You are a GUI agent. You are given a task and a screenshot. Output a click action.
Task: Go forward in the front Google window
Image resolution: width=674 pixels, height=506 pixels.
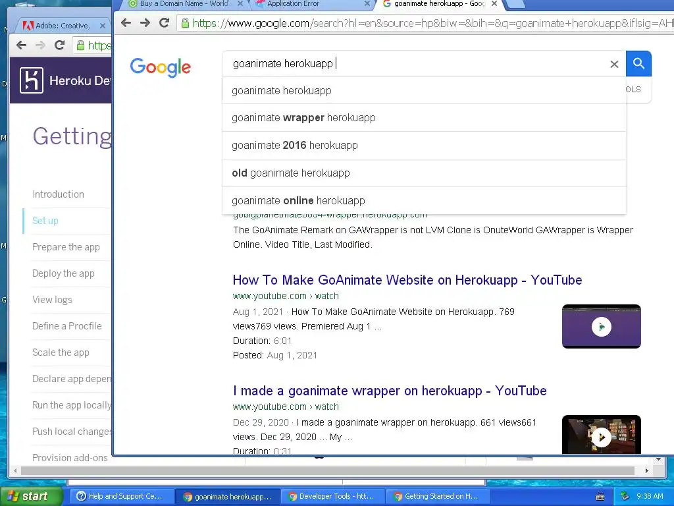pos(145,23)
